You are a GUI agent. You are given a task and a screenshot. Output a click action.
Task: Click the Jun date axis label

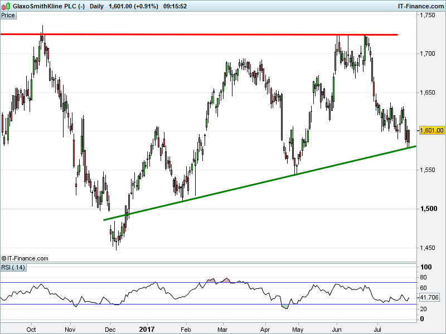[x=337, y=330]
